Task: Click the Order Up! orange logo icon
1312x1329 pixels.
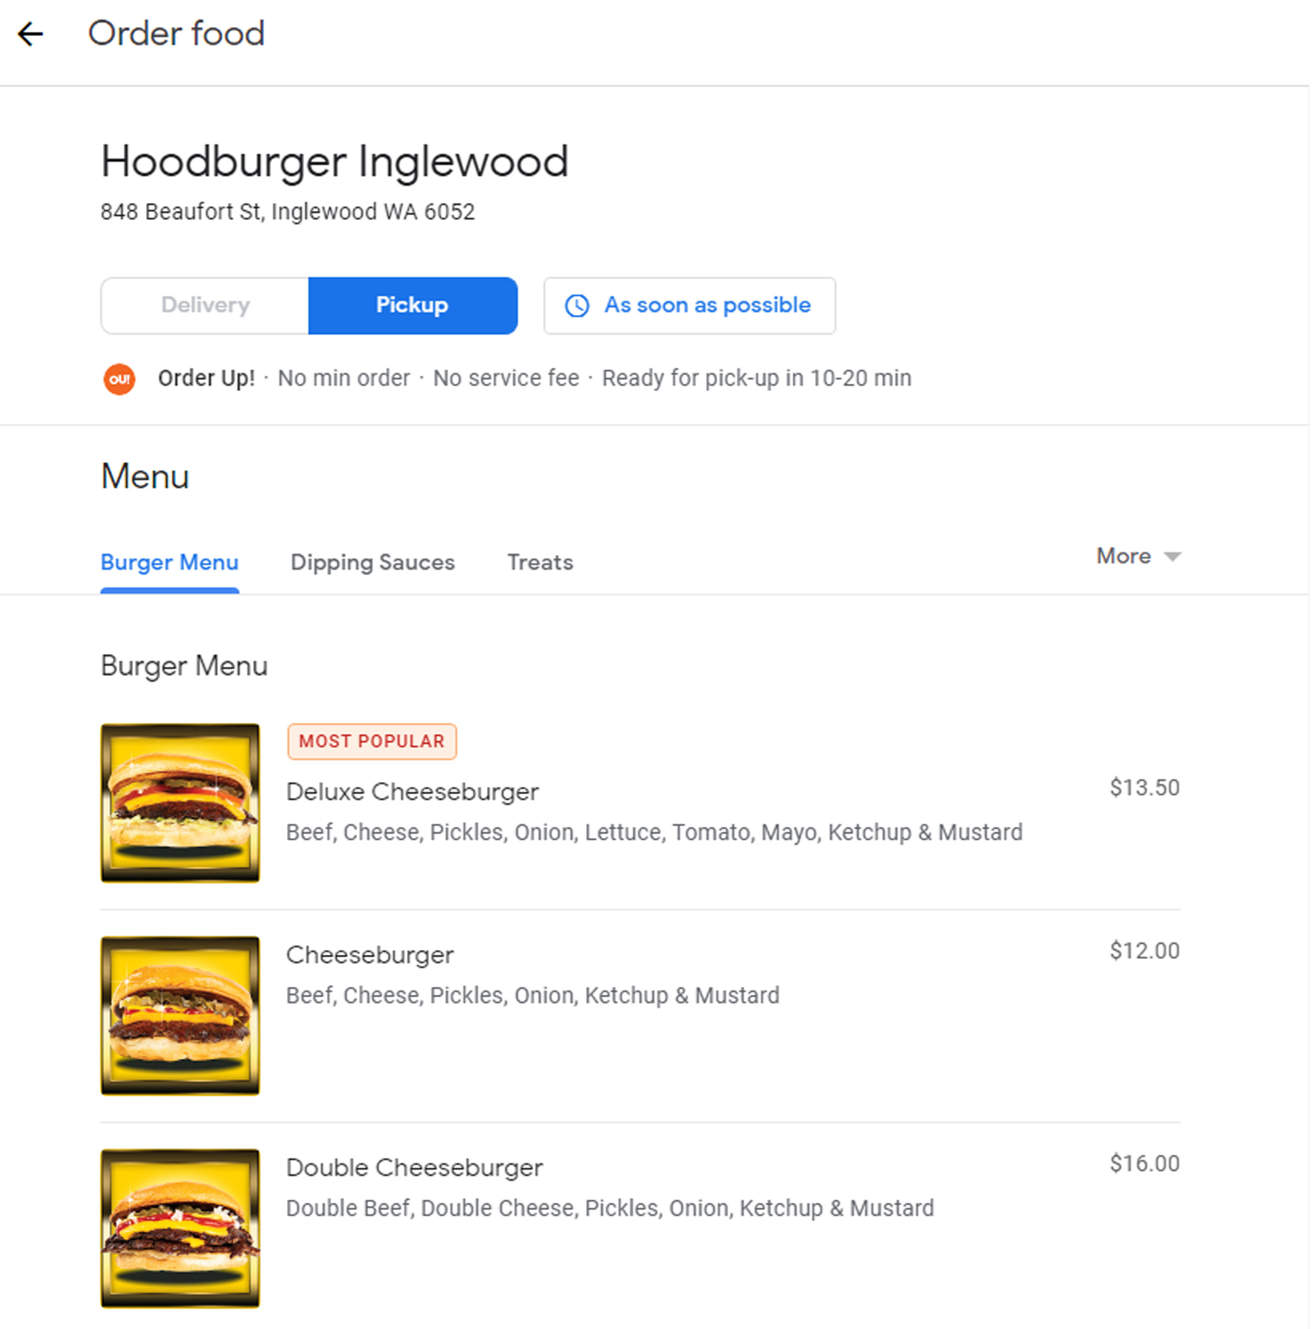Action: point(119,379)
